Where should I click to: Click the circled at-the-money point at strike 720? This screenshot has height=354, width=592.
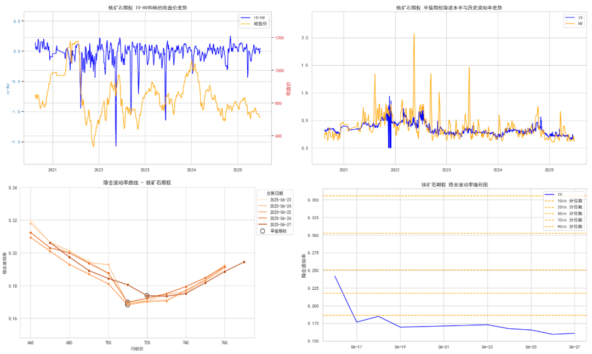point(147,295)
